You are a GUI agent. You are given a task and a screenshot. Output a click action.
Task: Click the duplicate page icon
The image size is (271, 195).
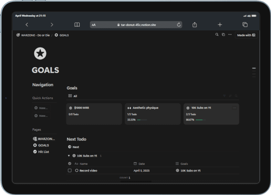tap(223, 34)
